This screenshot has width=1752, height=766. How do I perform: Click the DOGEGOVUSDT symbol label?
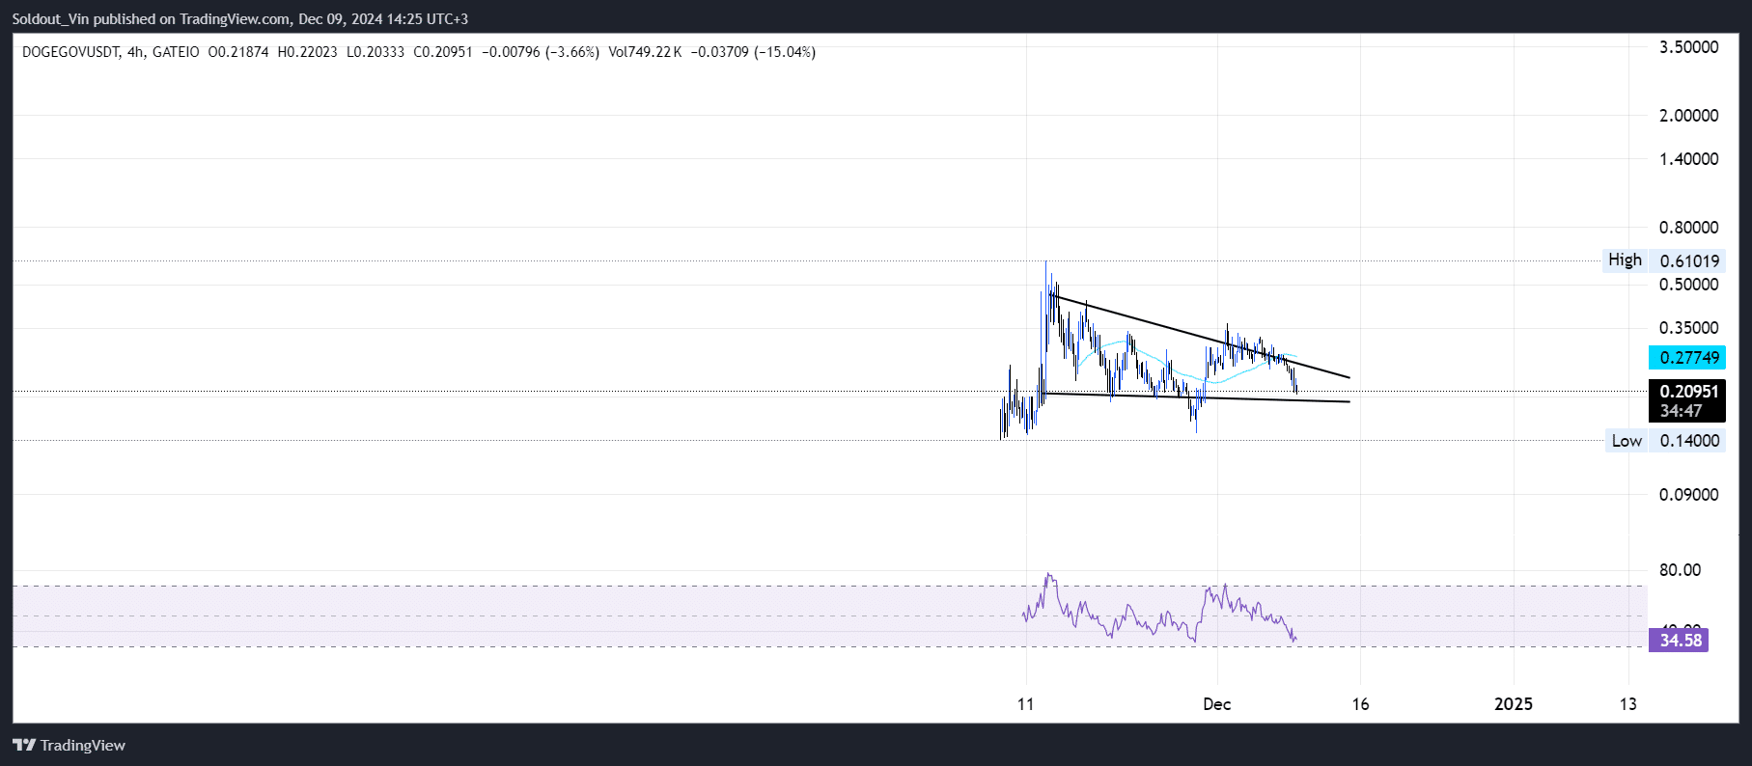[x=70, y=52]
